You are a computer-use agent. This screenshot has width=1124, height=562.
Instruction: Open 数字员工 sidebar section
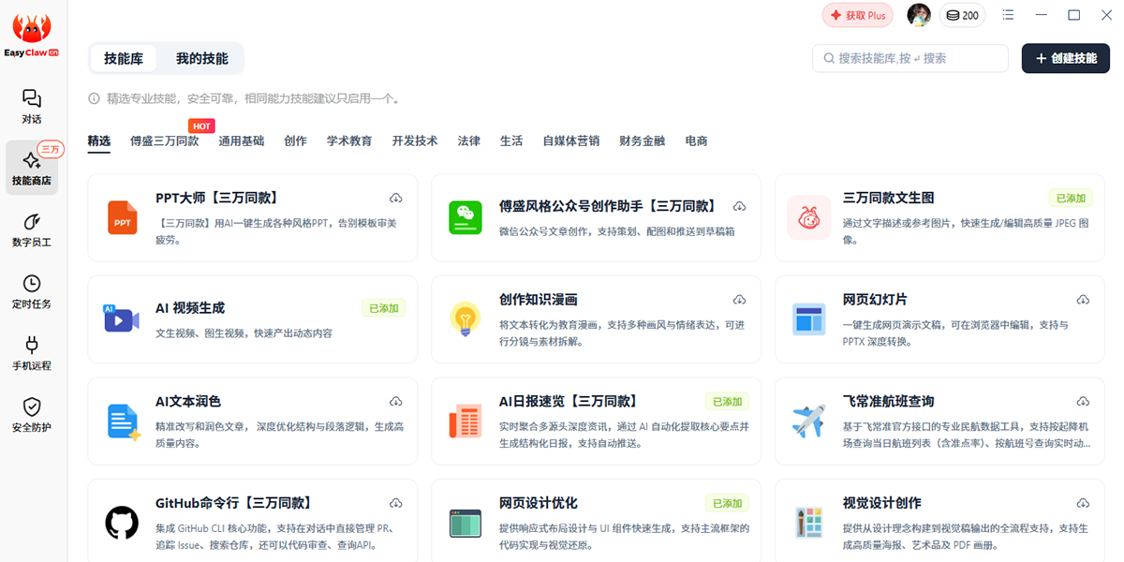32,230
